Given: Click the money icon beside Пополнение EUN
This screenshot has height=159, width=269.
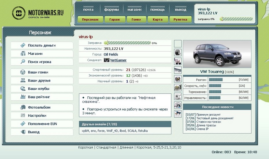Looking at the screenshot, I should (x=23, y=124).
